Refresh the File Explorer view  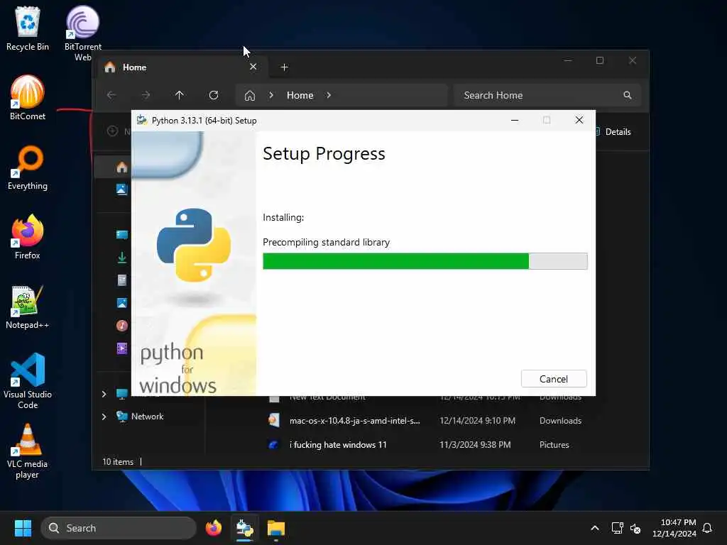(214, 95)
